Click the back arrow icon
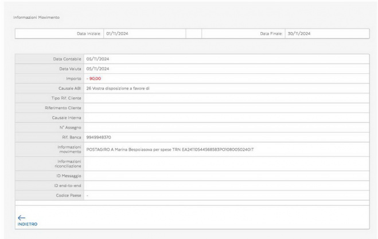 (21, 217)
